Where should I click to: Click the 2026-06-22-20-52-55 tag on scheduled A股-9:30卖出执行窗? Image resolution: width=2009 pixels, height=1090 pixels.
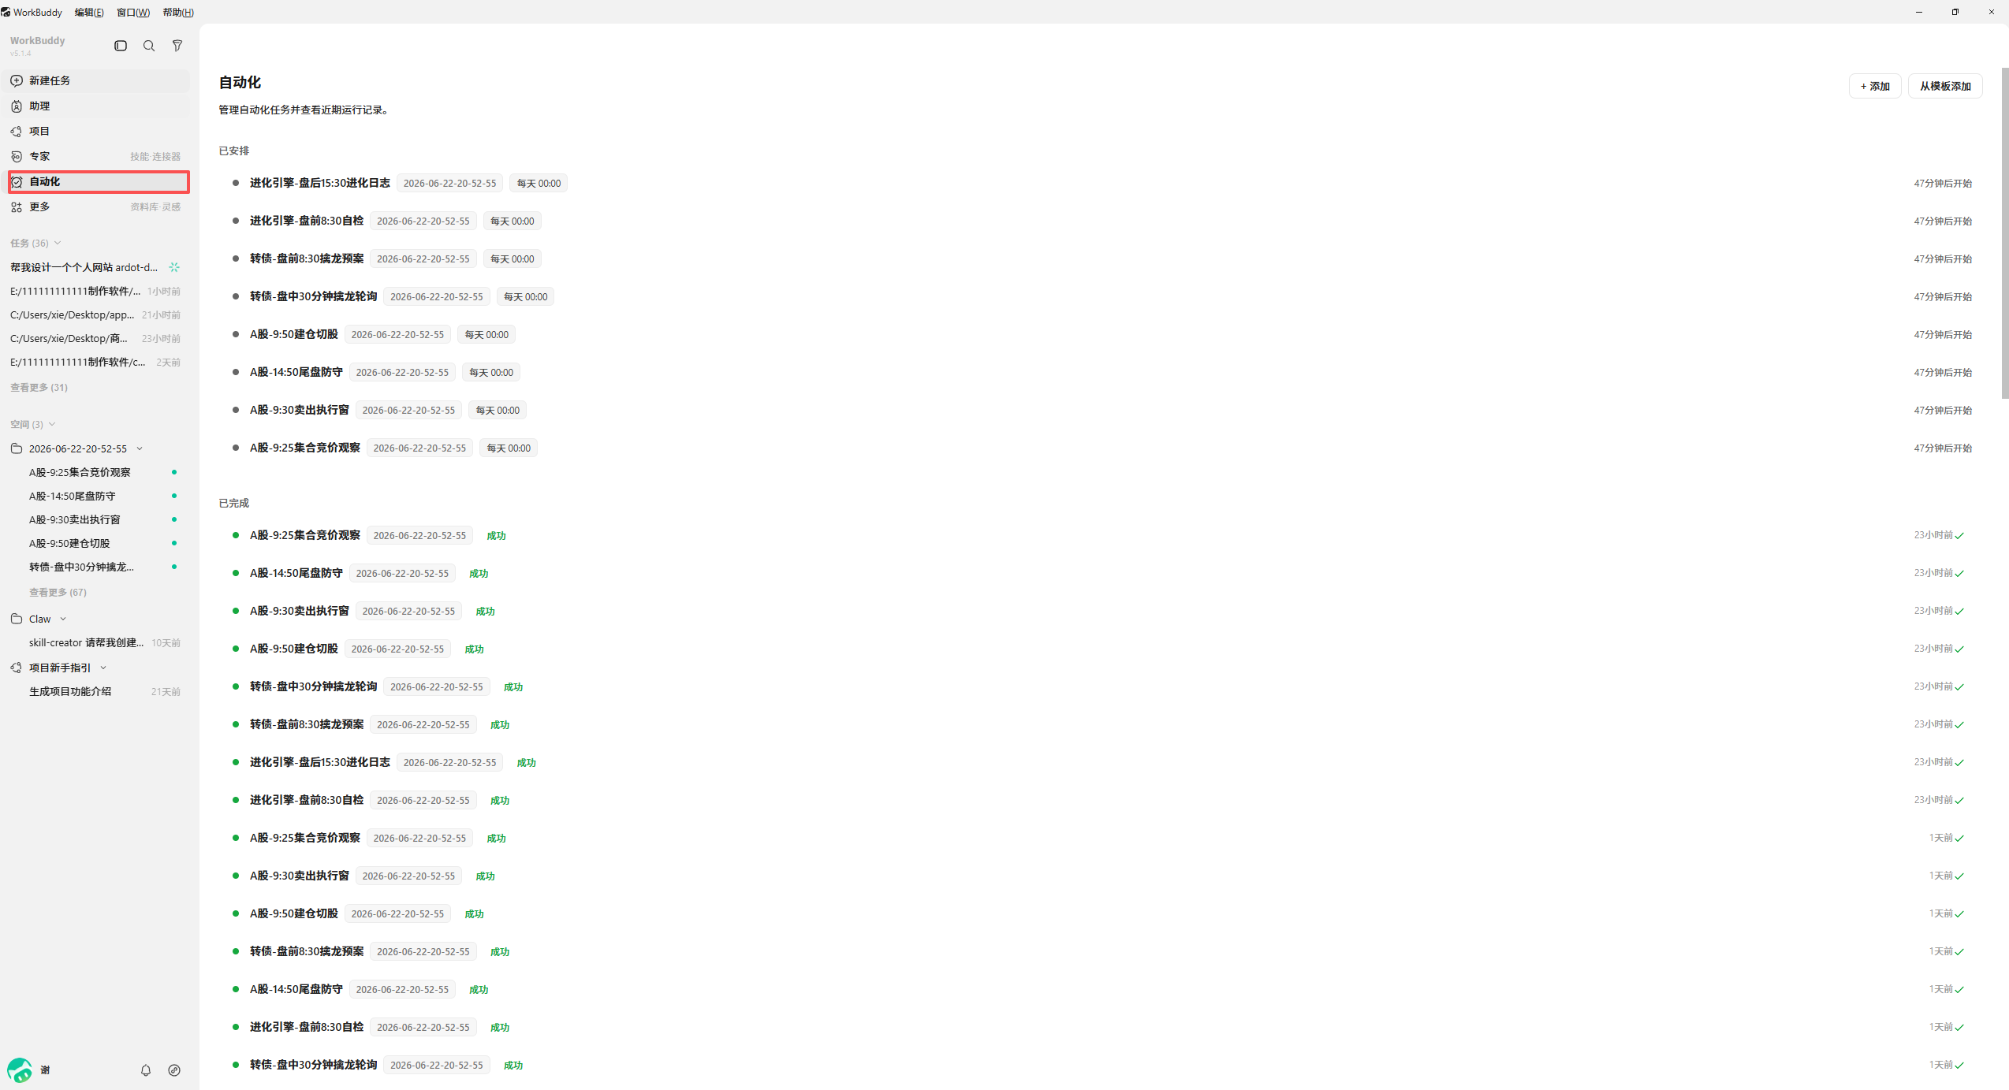pos(408,410)
